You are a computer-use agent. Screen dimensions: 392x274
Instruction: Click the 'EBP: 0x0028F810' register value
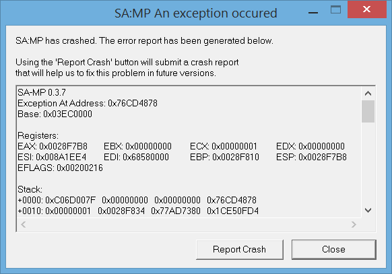click(x=224, y=157)
